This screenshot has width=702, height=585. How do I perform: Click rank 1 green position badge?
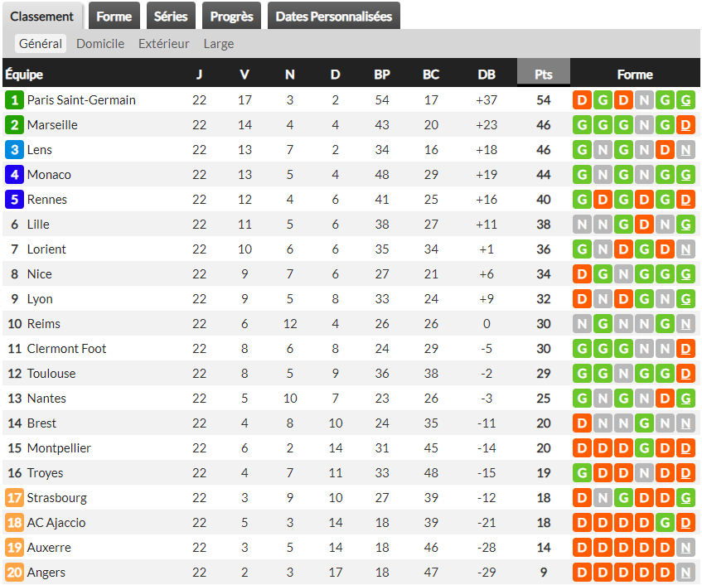[14, 100]
